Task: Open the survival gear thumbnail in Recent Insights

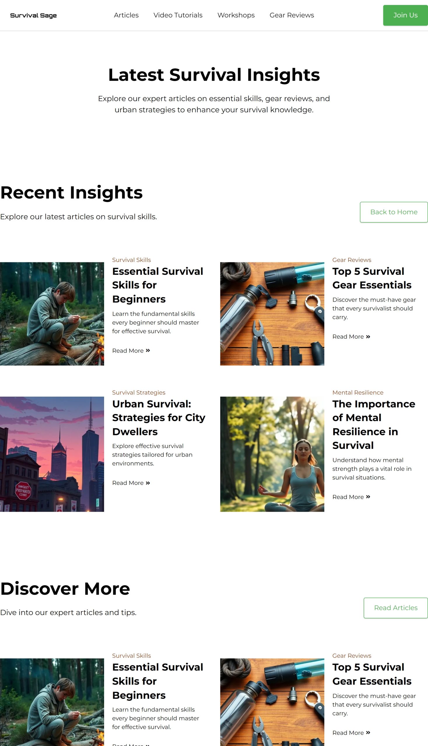Action: 272,314
